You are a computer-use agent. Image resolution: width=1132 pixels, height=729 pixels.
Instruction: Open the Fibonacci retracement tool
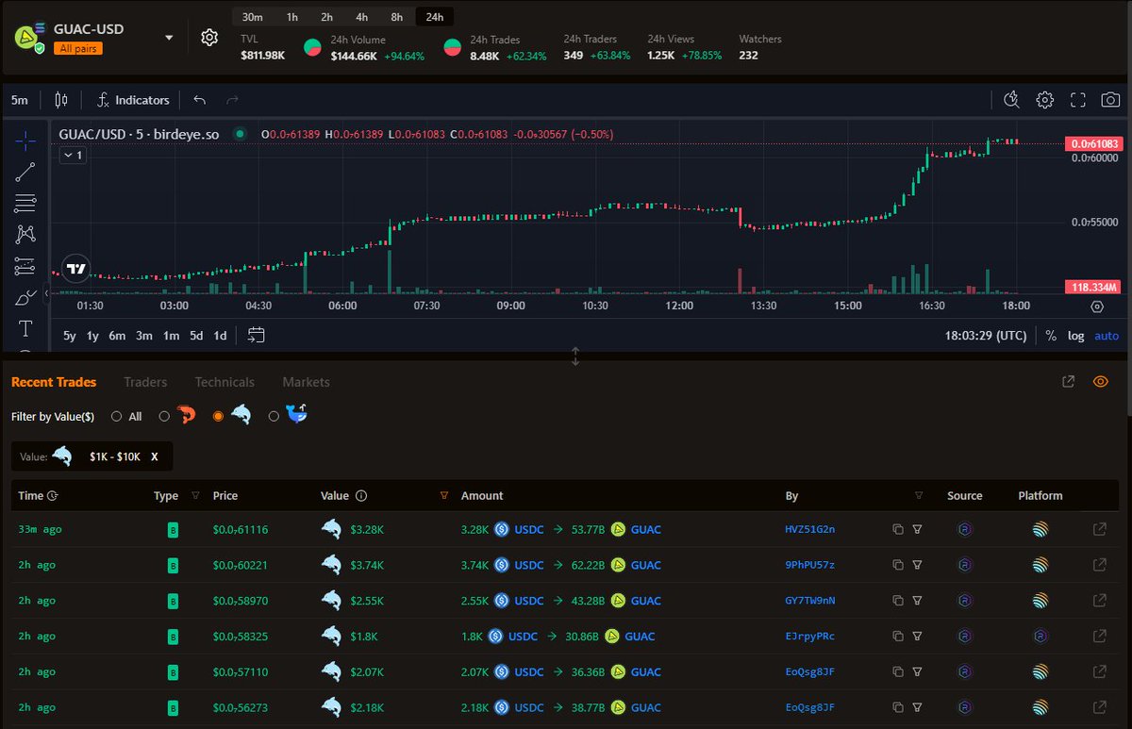point(25,203)
